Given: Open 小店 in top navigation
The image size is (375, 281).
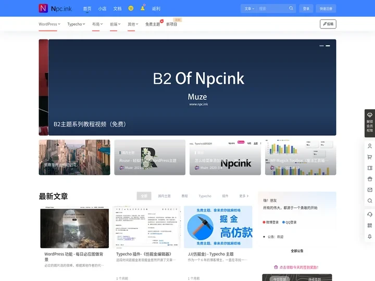Looking at the screenshot, I should 102,9.
